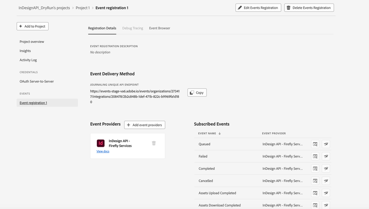
Task: Click Add to Project button
Action: (32, 26)
